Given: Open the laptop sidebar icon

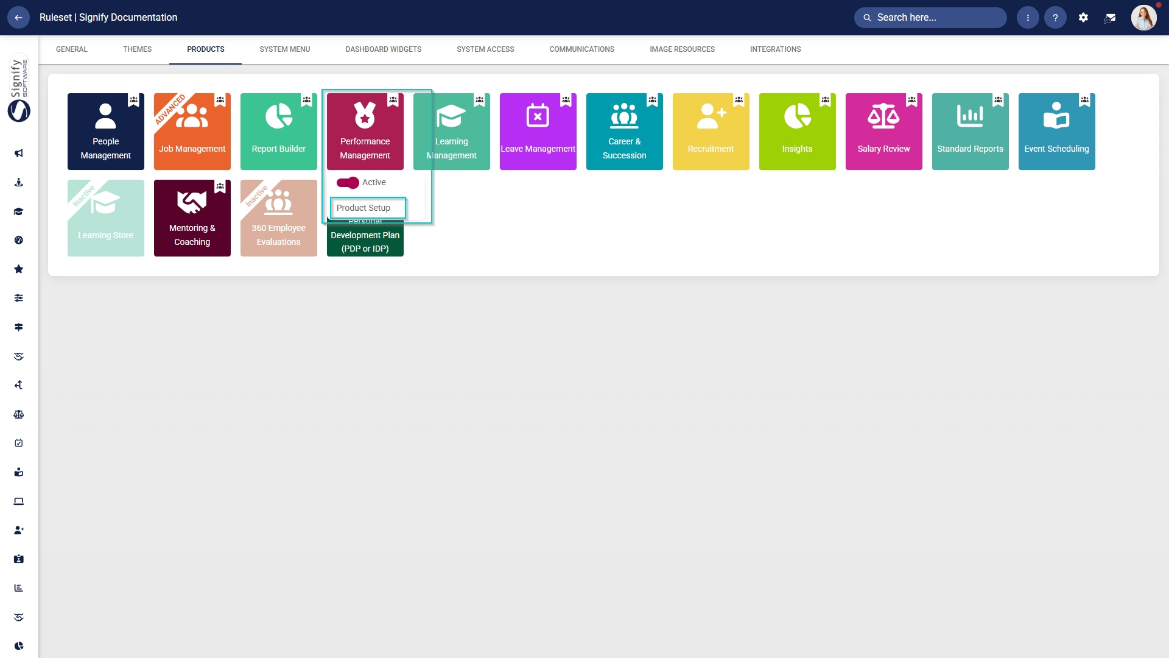Looking at the screenshot, I should [x=19, y=501].
